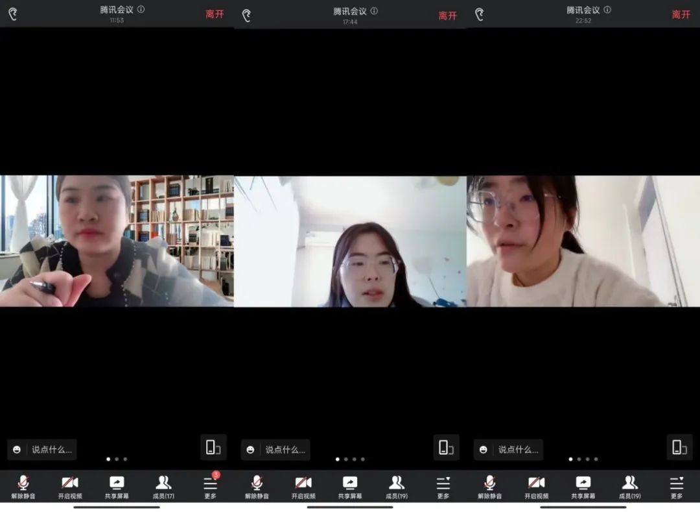Open 成员(19) tab in the 17:44 meeting

click(397, 486)
